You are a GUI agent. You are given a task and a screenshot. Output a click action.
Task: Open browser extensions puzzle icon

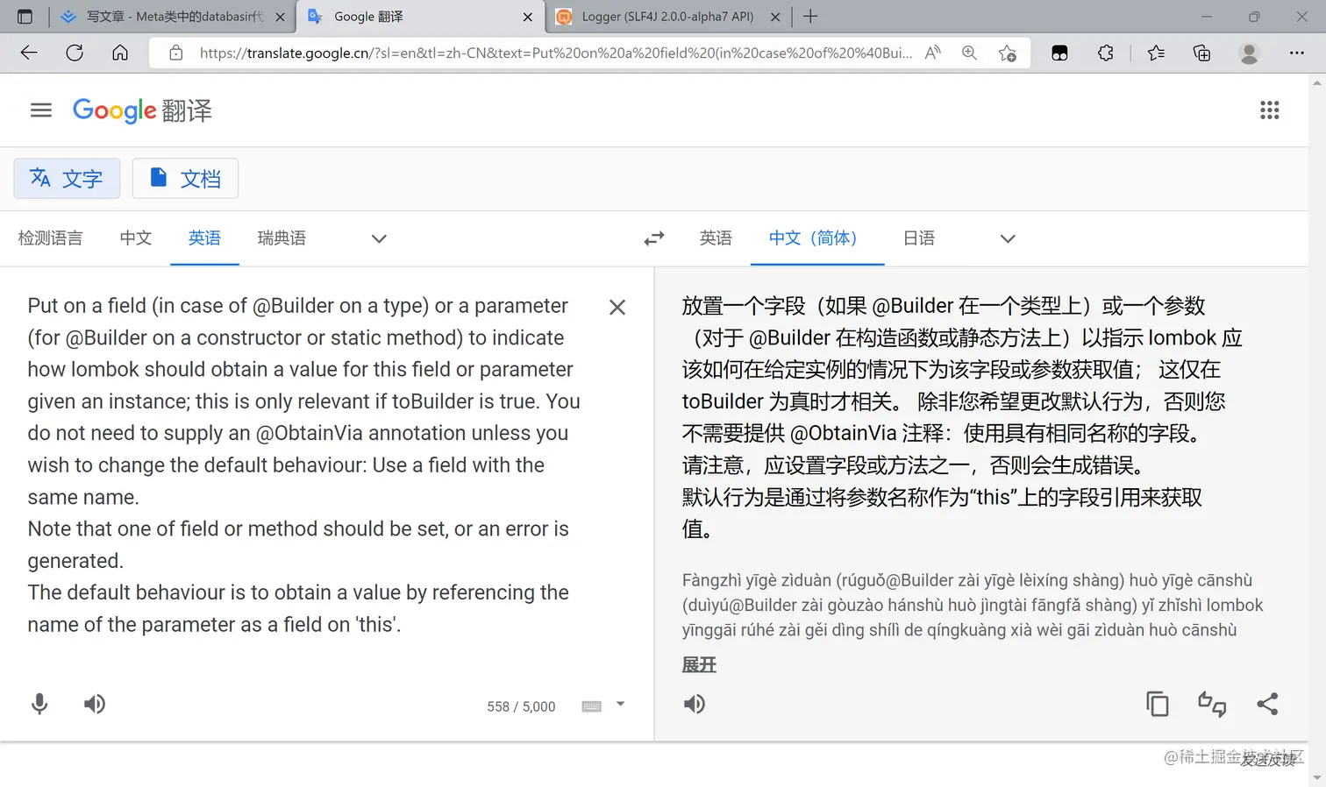point(1106,53)
